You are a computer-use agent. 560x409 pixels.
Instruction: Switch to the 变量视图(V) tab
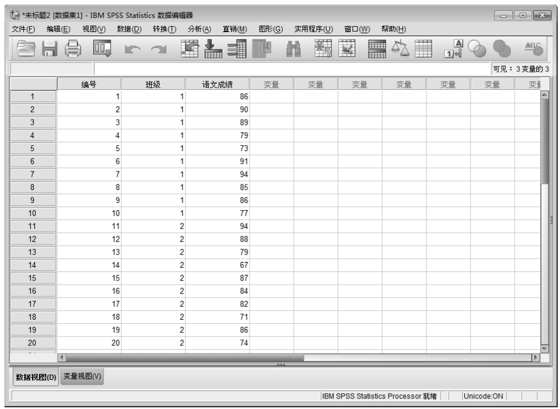point(82,376)
